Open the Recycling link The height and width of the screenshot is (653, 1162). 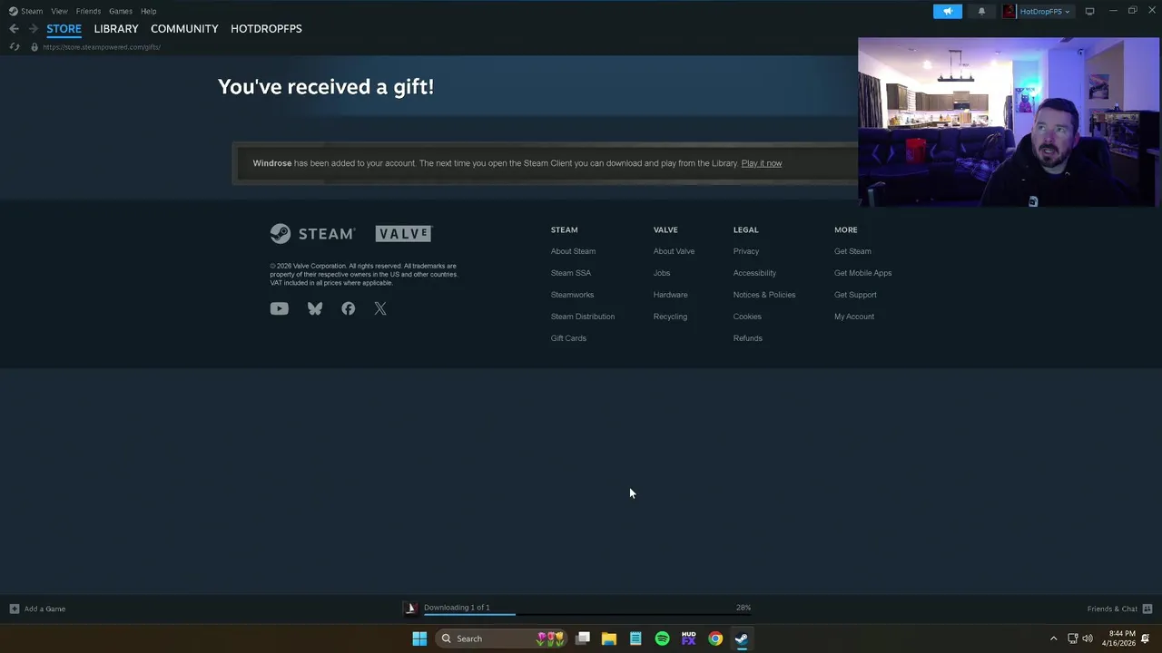(x=670, y=317)
